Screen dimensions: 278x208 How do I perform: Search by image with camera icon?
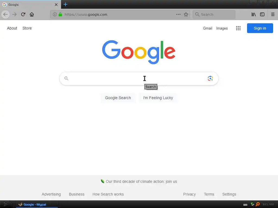click(x=210, y=78)
